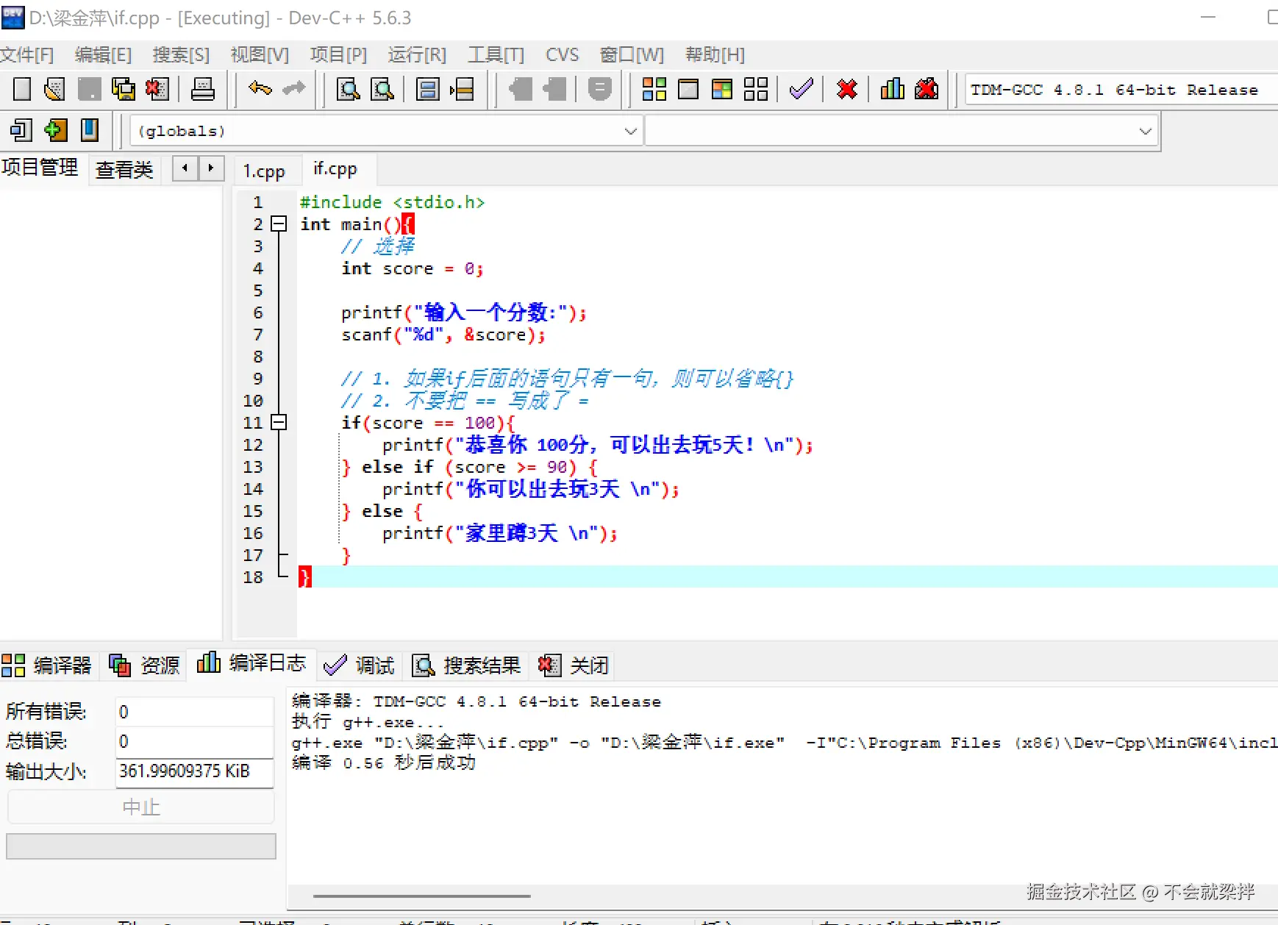Redo the last undone edit
Viewport: 1278px width, 925px height.
click(x=293, y=89)
